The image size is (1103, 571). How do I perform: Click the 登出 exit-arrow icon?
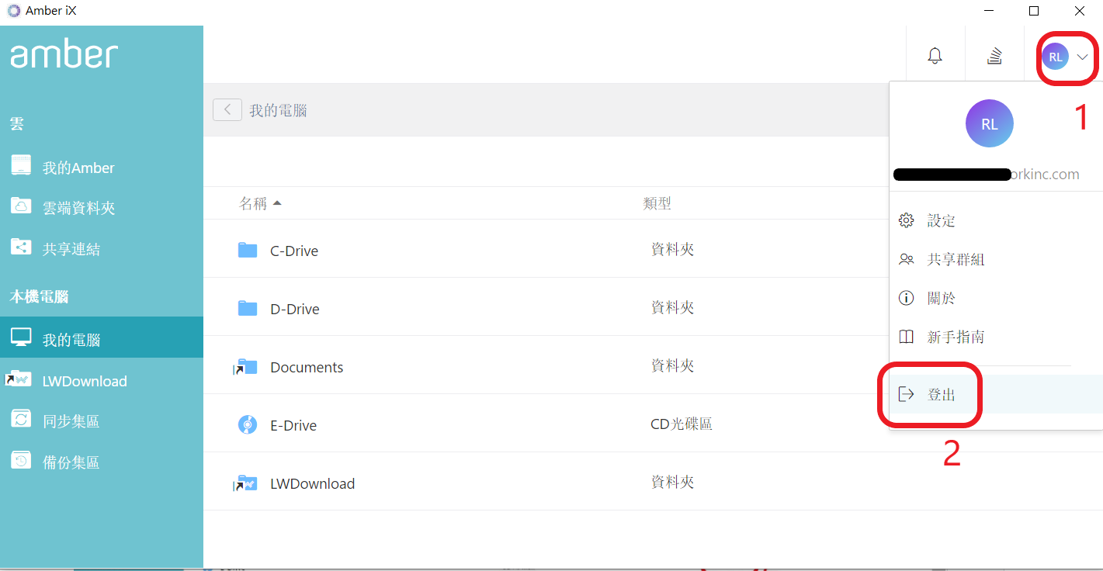[x=906, y=394]
